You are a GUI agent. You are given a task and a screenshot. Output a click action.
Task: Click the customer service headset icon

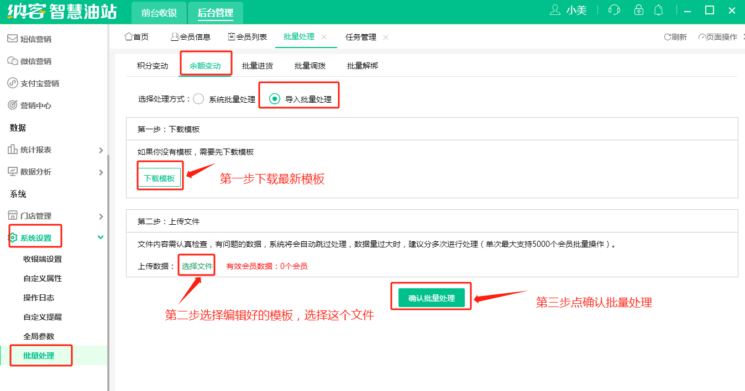tap(613, 10)
